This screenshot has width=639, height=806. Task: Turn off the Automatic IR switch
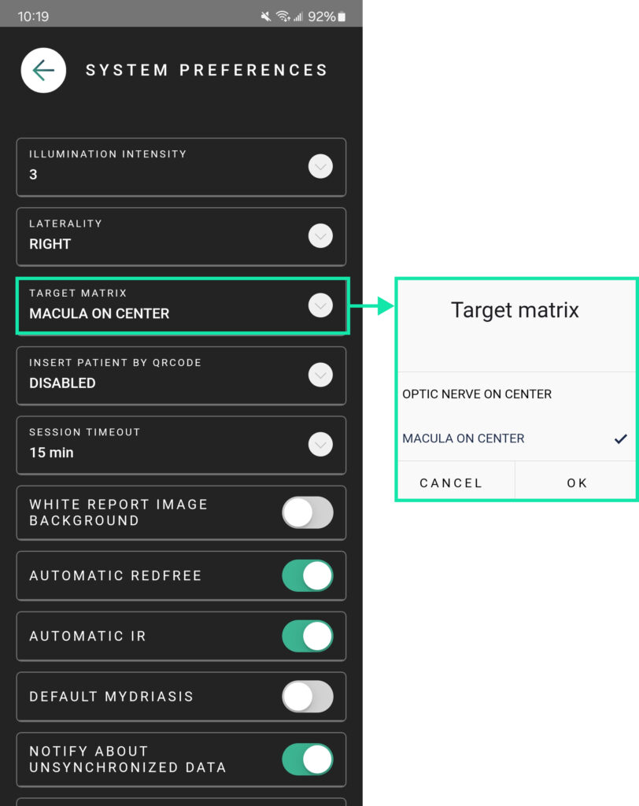point(308,636)
